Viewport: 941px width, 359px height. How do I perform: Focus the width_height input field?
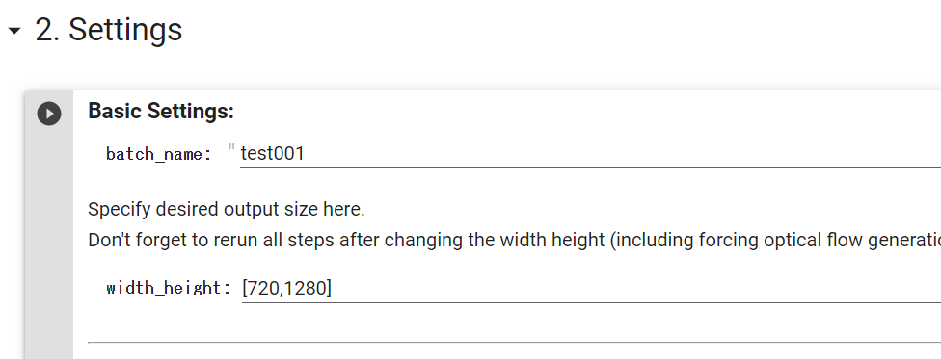[x=591, y=288]
